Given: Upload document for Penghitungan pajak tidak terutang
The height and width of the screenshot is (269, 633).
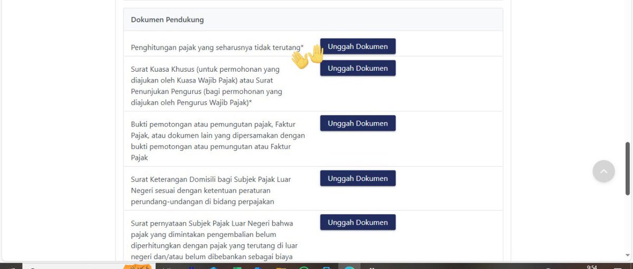Looking at the screenshot, I should coord(358,46).
